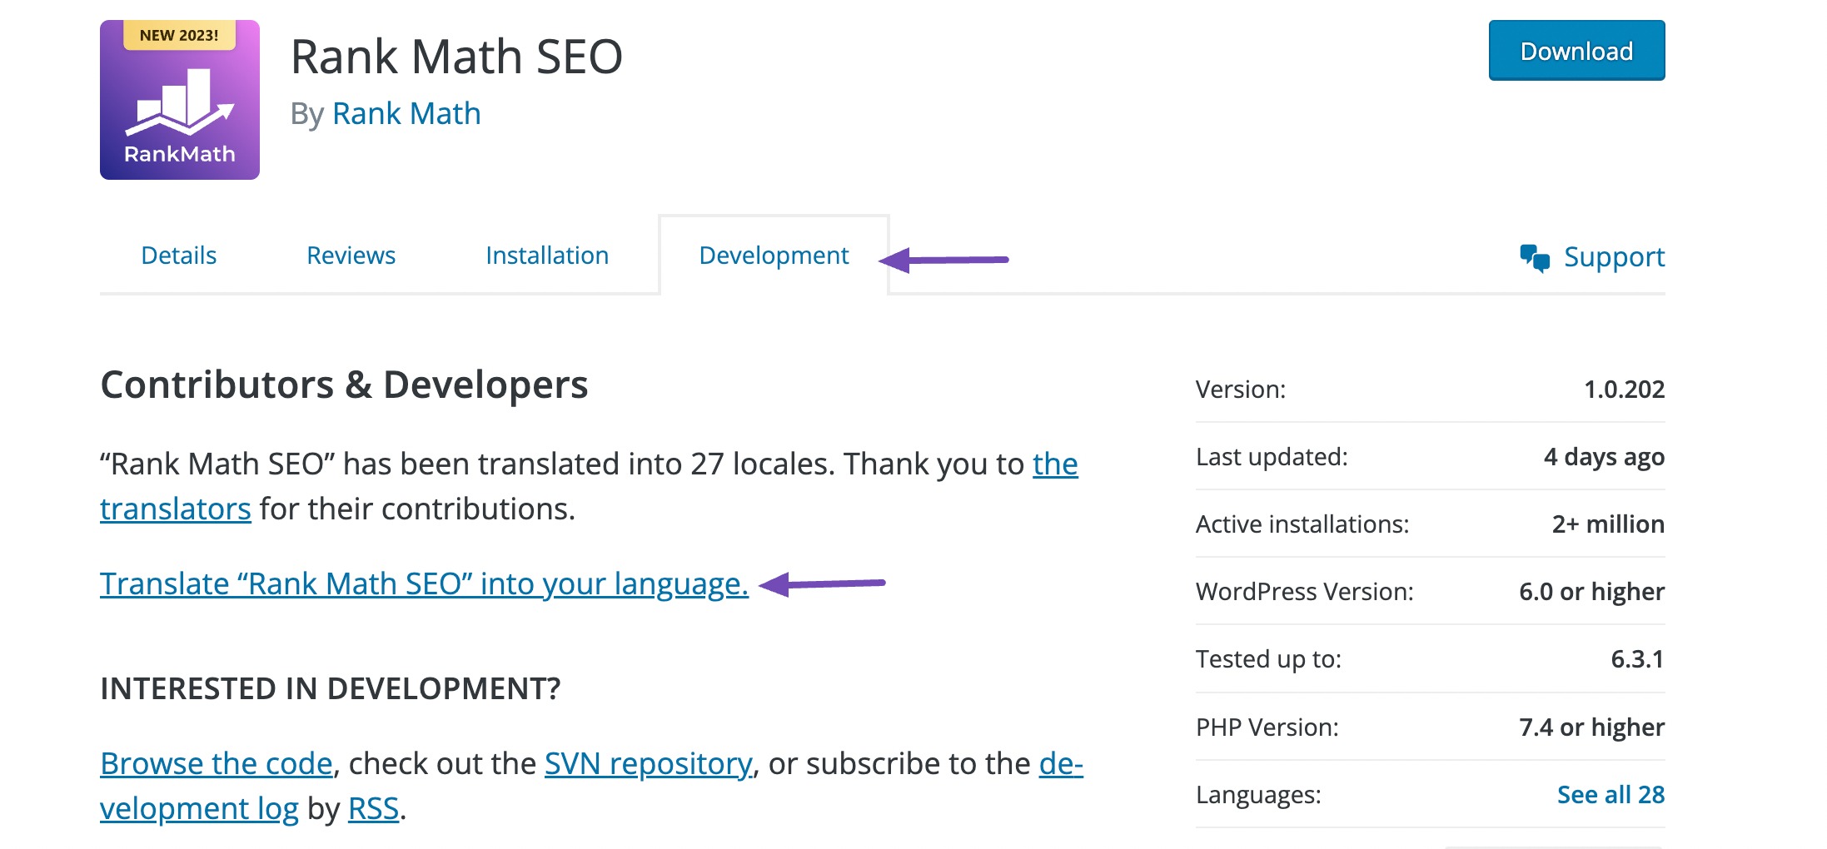The image size is (1827, 849).
Task: Click the Contributors & Developers heading
Action: (344, 385)
